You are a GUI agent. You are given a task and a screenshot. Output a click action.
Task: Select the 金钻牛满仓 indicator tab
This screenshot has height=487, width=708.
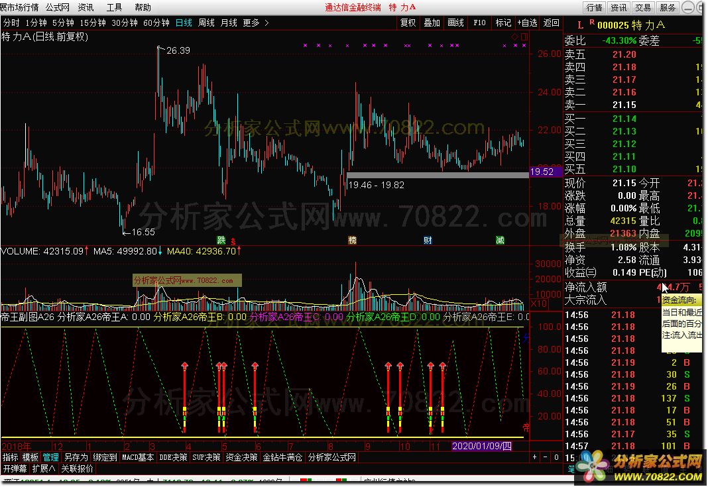(x=282, y=457)
